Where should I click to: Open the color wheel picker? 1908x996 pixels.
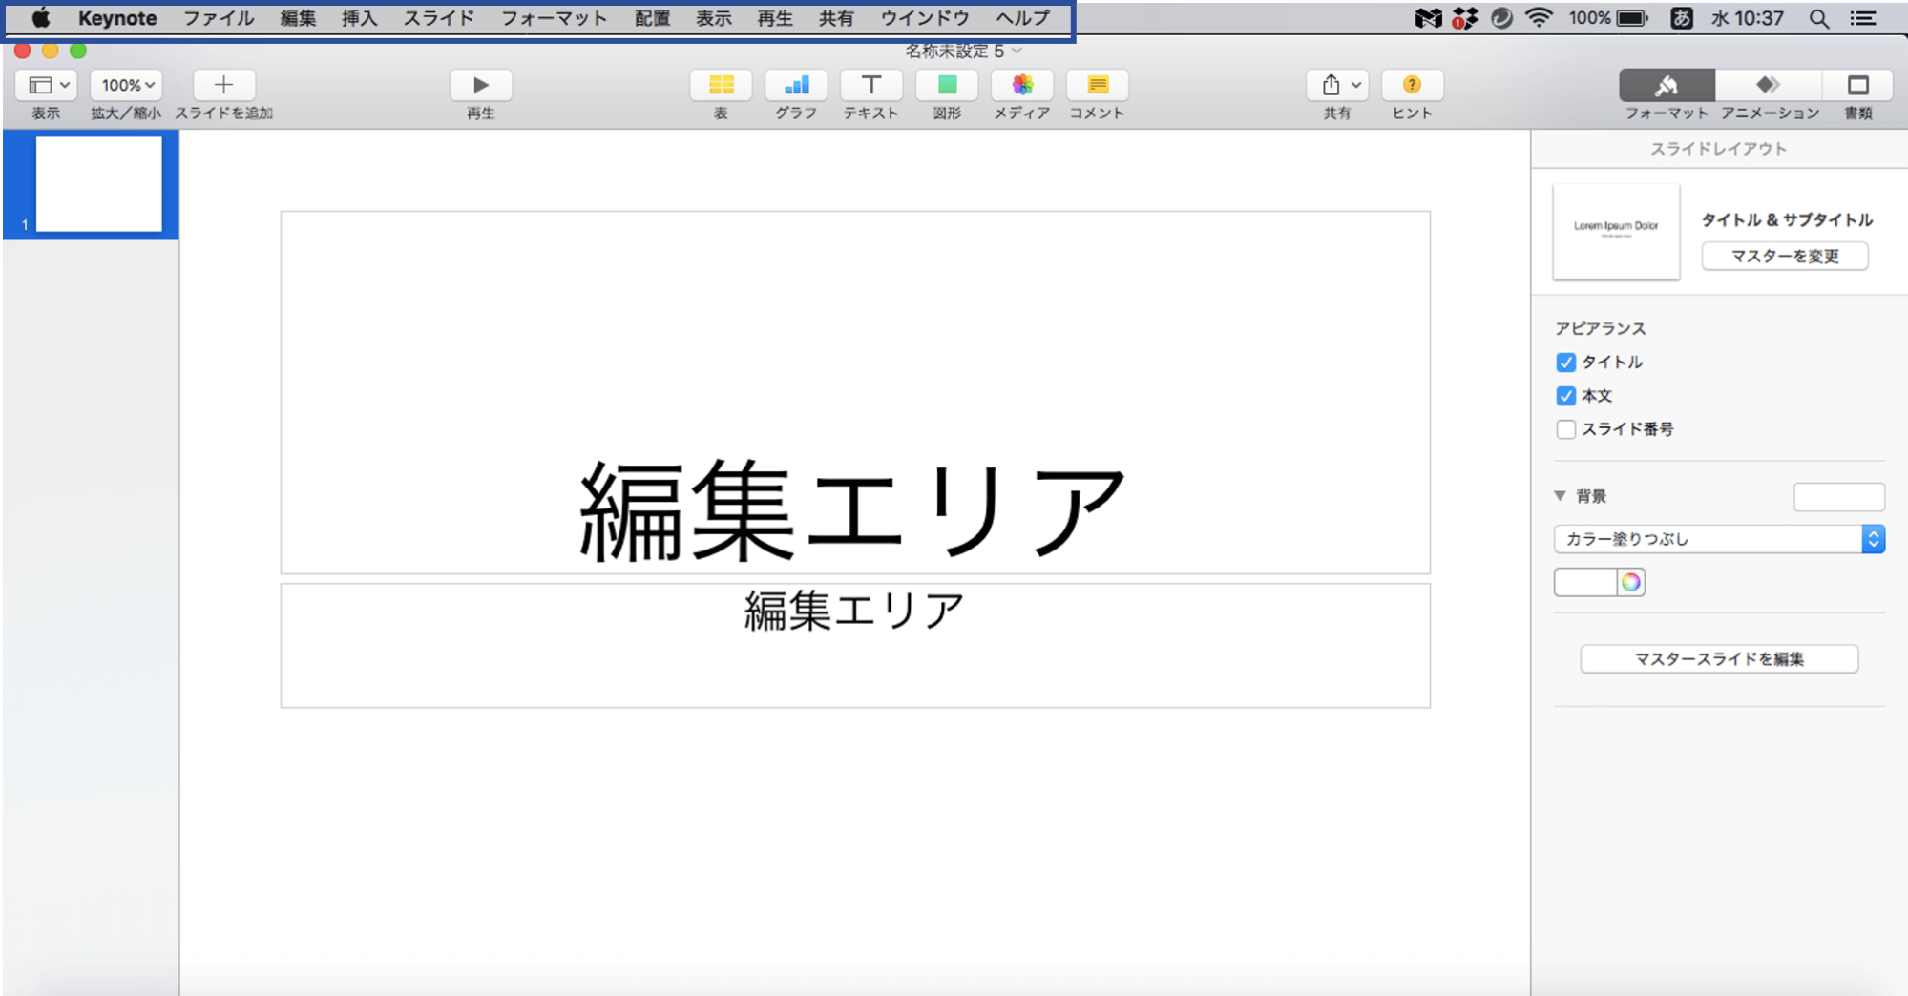[x=1631, y=582]
